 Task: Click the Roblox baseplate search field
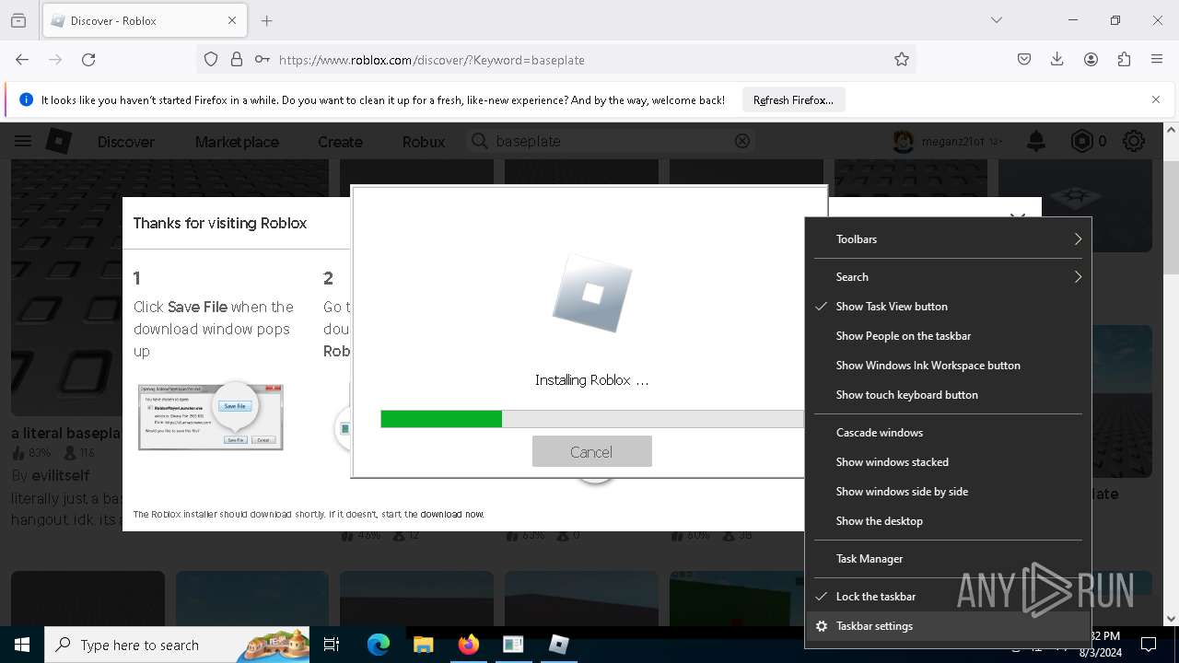[x=613, y=141]
